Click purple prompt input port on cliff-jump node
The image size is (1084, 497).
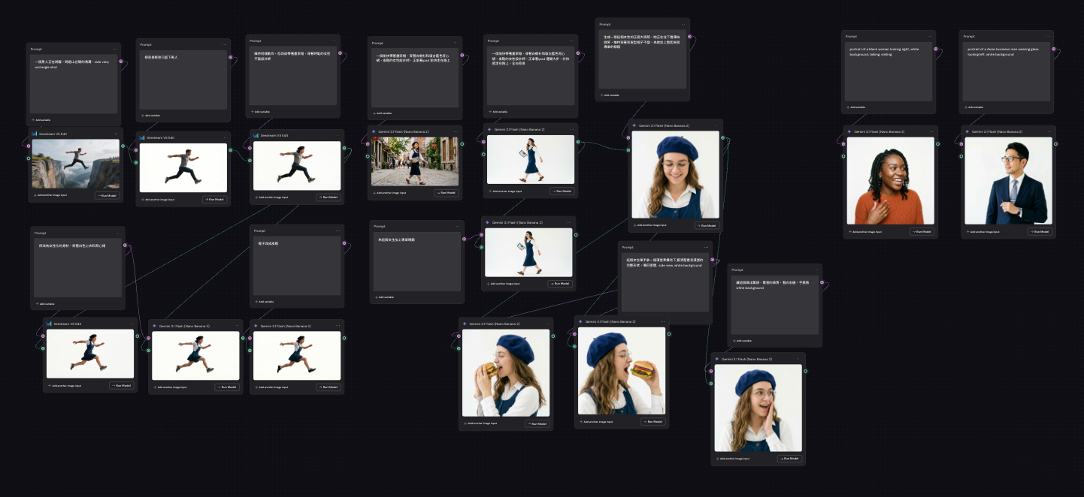click(x=28, y=145)
